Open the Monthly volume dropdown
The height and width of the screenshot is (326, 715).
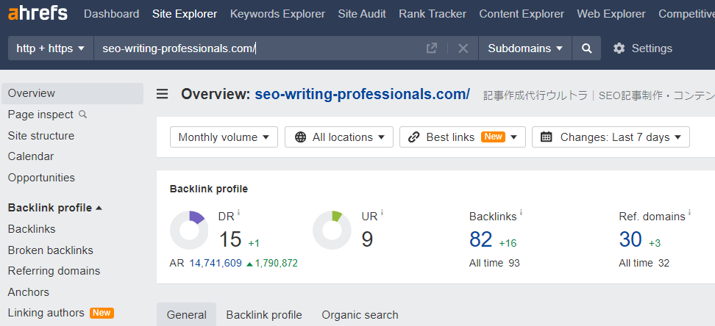(x=224, y=137)
